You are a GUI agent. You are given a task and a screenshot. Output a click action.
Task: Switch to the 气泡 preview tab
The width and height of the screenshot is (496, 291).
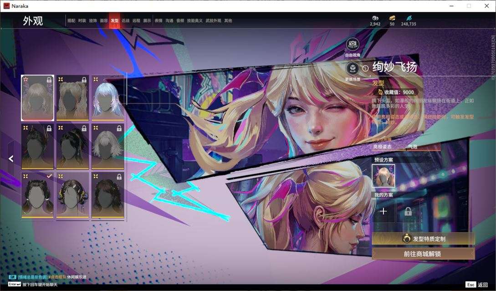click(413, 147)
